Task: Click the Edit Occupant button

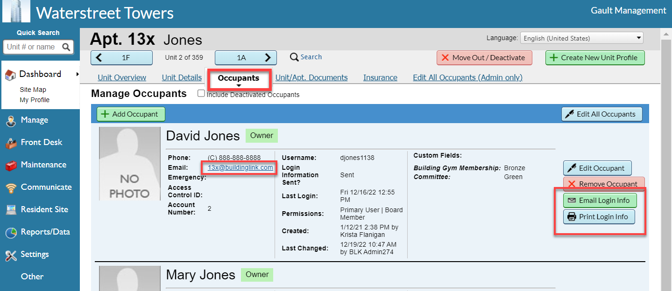Action: [597, 168]
